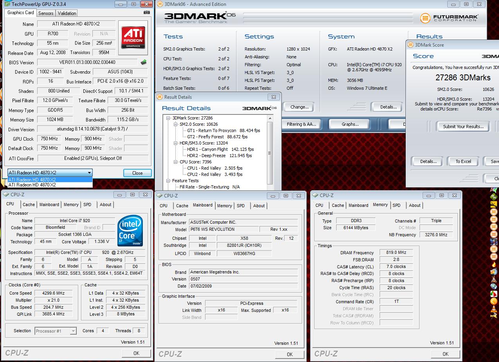This screenshot has width=499, height=362.
Task: Select CPU2 - Red Valley result row
Action: click(x=215, y=174)
